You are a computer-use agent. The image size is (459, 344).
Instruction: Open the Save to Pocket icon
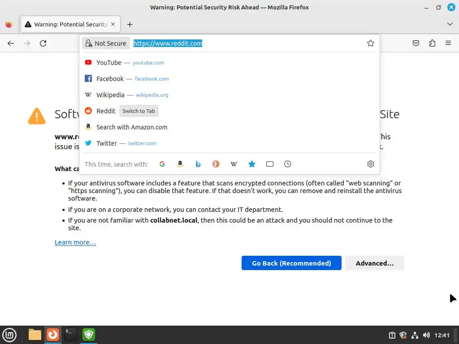(416, 43)
